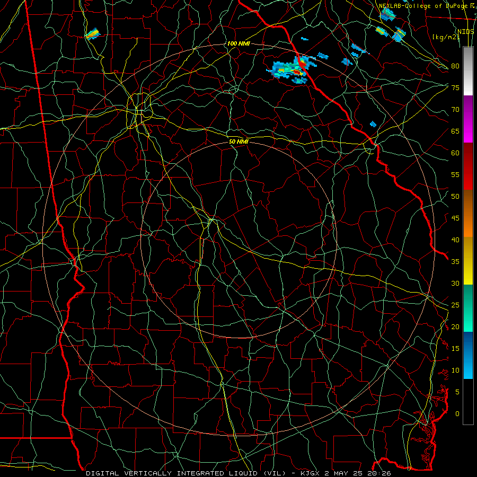Screen dimensions: 477x477
Task: Select the gray-white segment of the VIL scale
Action: 468,71
